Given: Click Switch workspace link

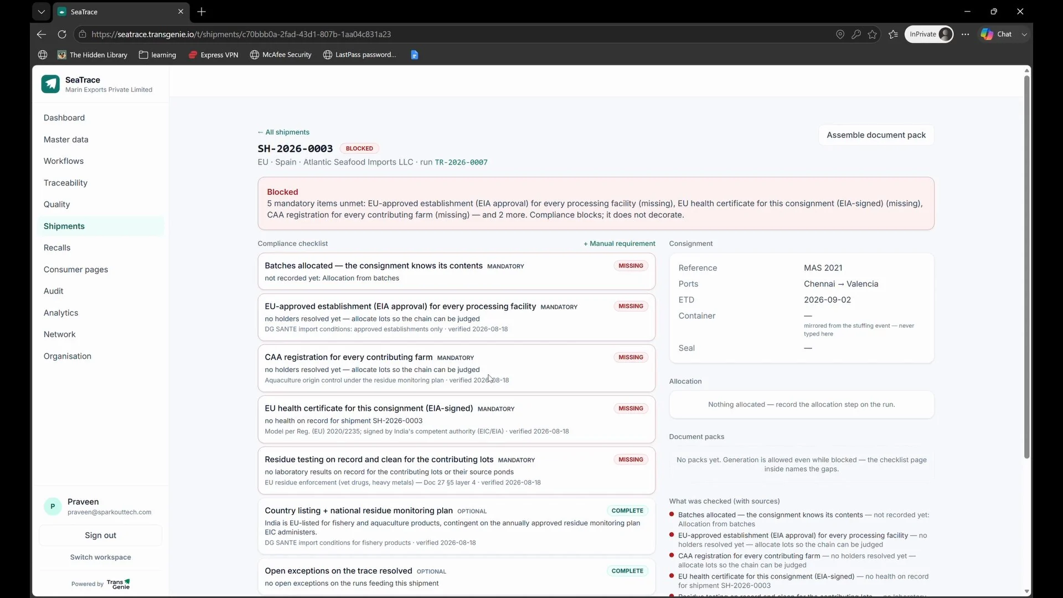Looking at the screenshot, I should [x=100, y=558].
